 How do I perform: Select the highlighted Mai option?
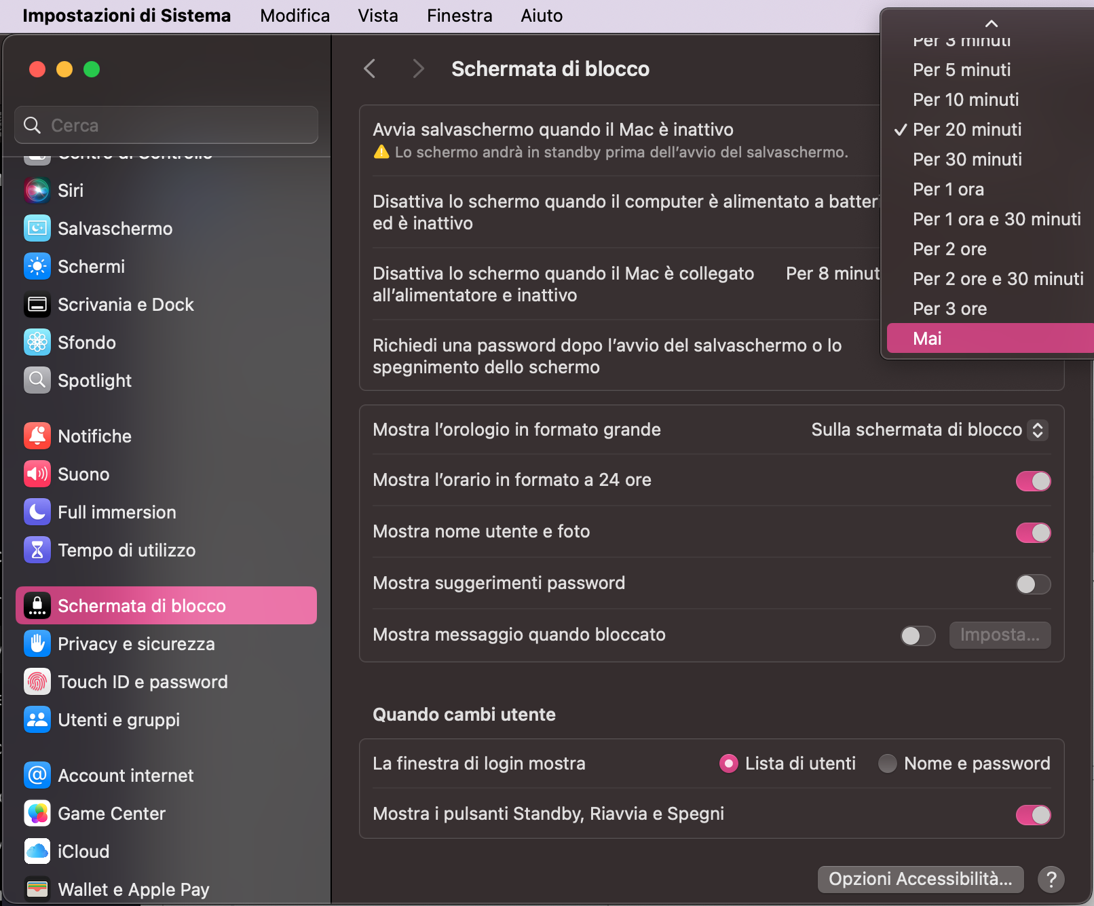click(990, 339)
